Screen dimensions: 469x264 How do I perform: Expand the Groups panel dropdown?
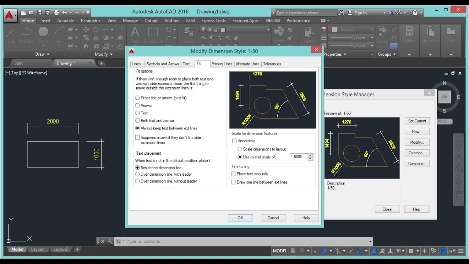[387, 54]
